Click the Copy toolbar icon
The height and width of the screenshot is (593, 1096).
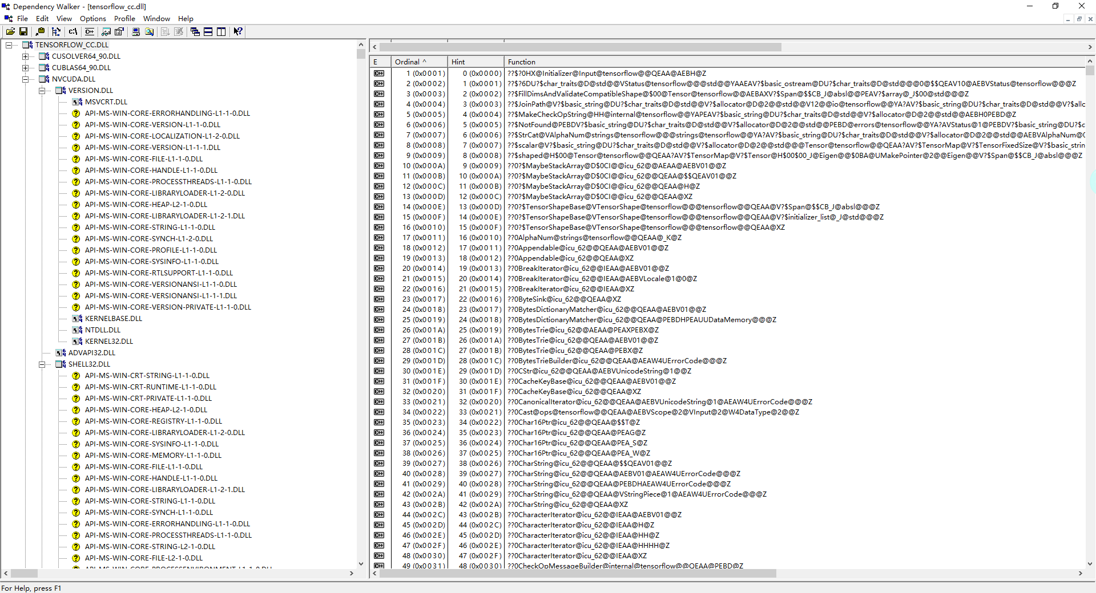tap(40, 31)
